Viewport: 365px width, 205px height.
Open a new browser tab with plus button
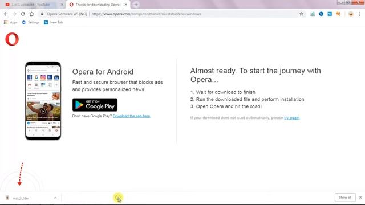coord(136,5)
